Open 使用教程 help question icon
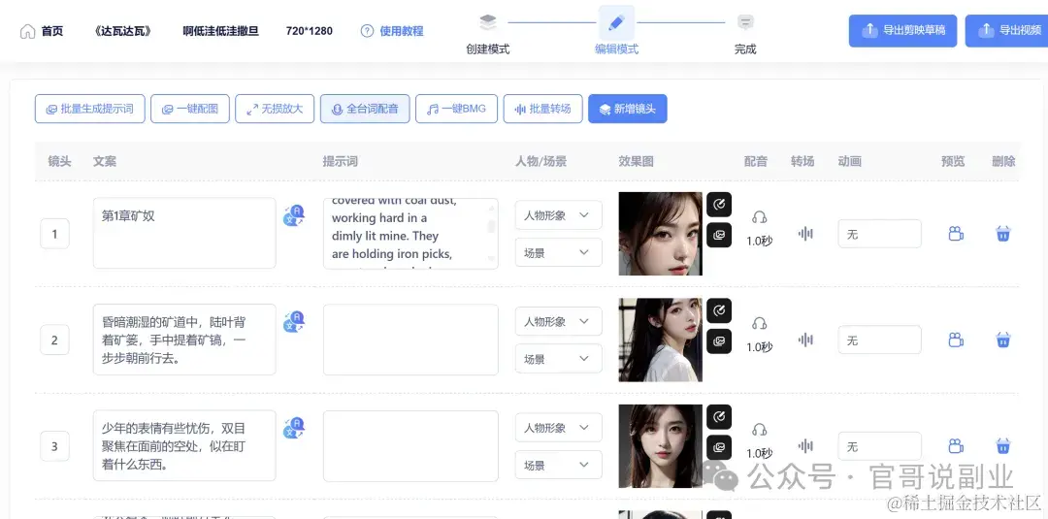This screenshot has height=519, width=1048. pos(367,31)
